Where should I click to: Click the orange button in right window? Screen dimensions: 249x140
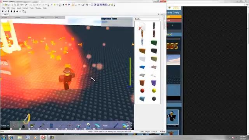point(174,17)
